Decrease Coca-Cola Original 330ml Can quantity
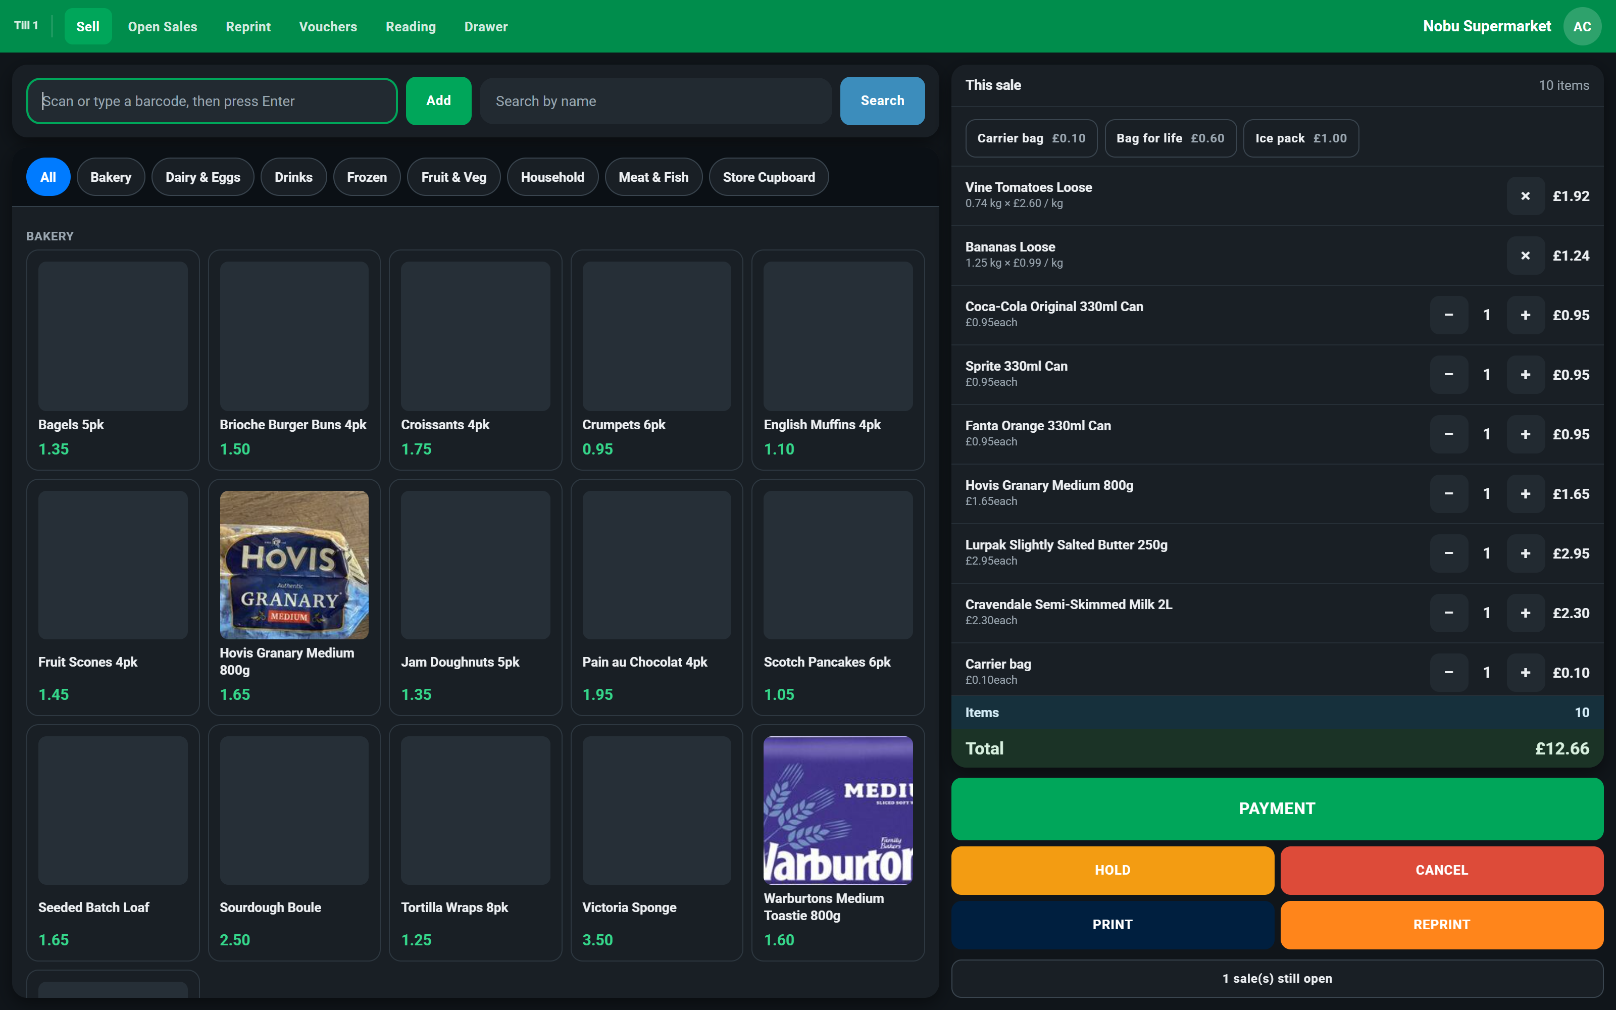The image size is (1616, 1010). (x=1448, y=315)
